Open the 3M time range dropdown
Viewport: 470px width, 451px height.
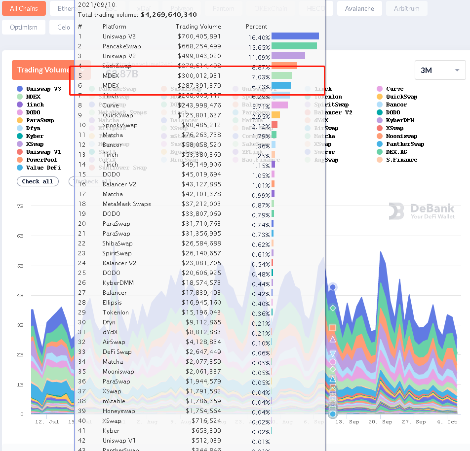pyautogui.click(x=440, y=70)
